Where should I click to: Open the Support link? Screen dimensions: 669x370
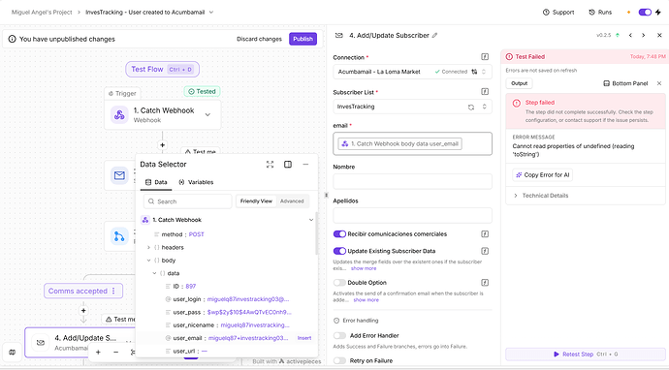[x=558, y=13]
